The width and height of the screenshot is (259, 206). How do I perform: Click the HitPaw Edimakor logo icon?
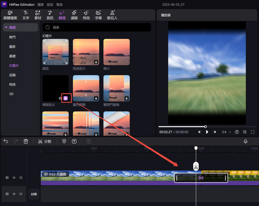tap(4, 4)
